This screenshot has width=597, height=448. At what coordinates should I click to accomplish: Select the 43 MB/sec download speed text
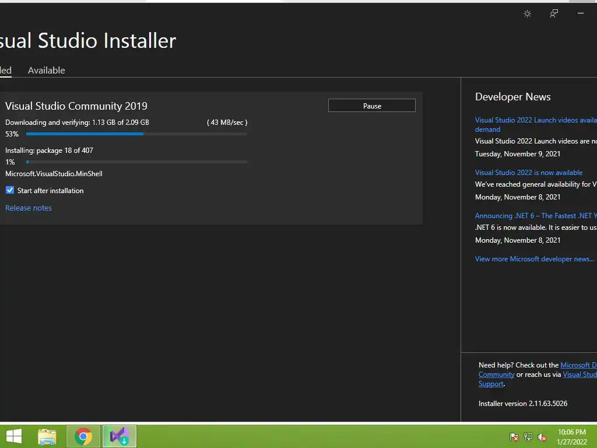click(227, 123)
